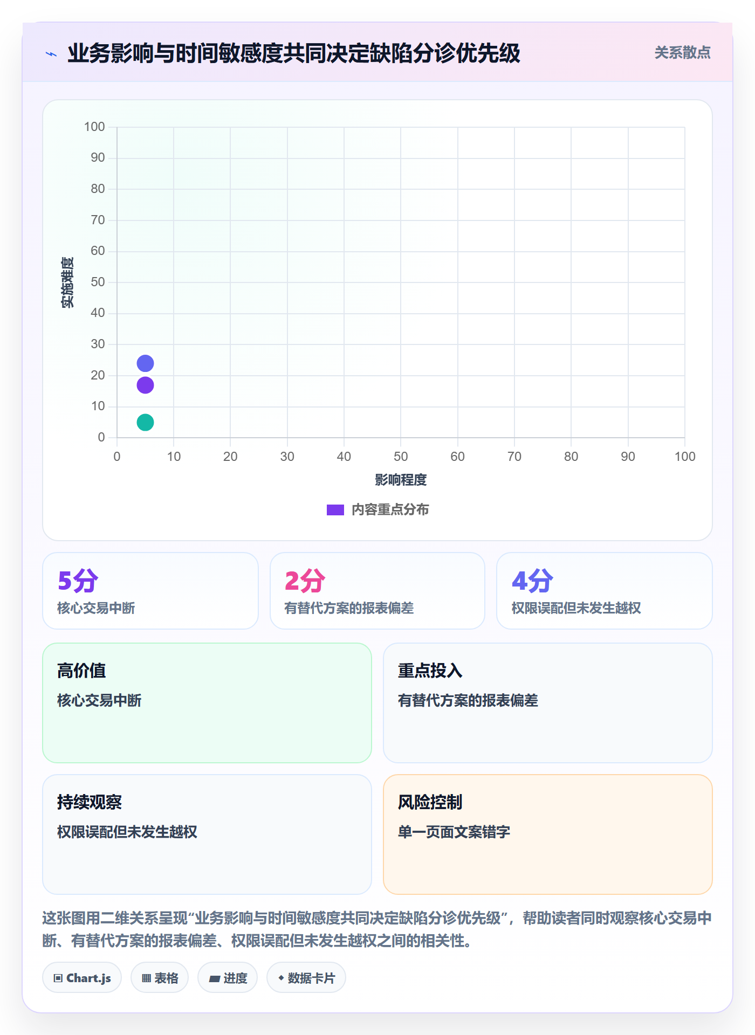
Task: Open the 重点投入 quadrant card
Action: click(x=548, y=703)
